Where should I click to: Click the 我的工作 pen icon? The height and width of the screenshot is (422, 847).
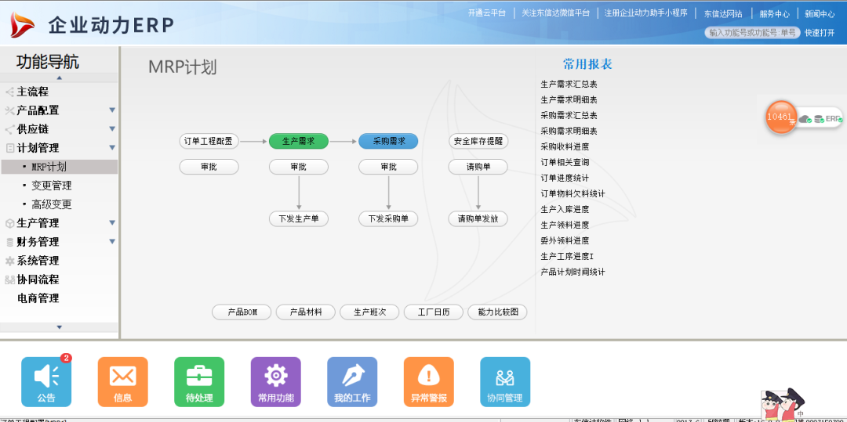coord(352,381)
